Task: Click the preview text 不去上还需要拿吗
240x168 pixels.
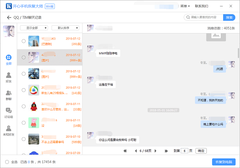Action: coord(53,142)
